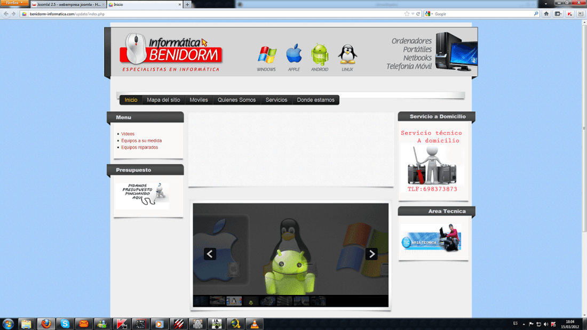587x330 pixels.
Task: Open the search engine selector dropdown
Action: (429, 14)
